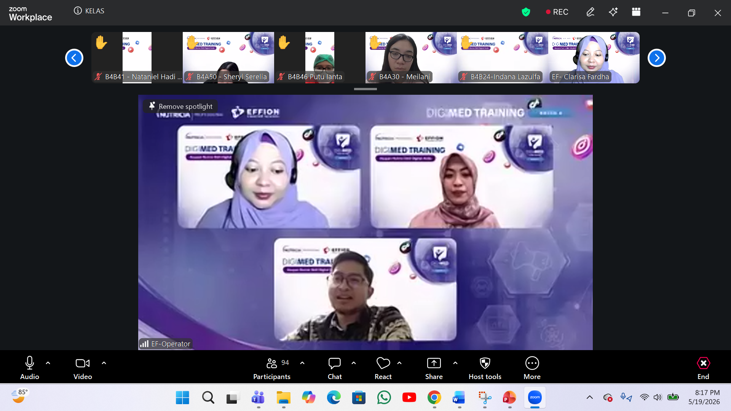The image size is (731, 411).
Task: Open Copilot from taskbar
Action: (308, 398)
